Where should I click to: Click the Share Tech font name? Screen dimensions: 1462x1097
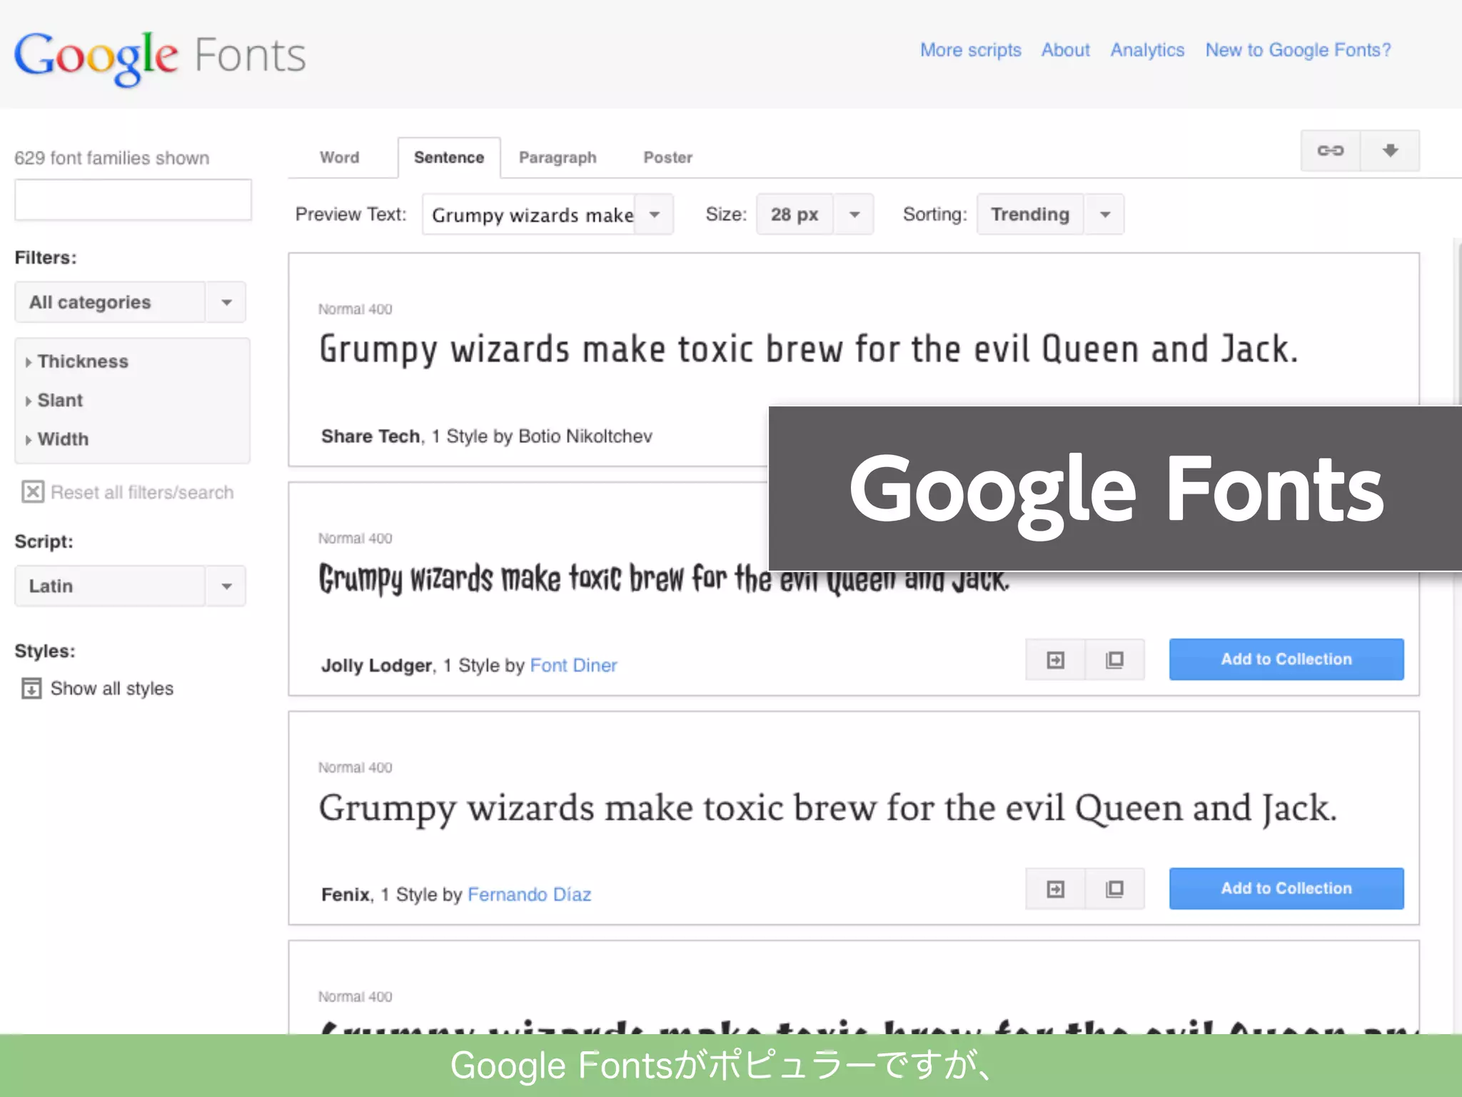click(370, 436)
